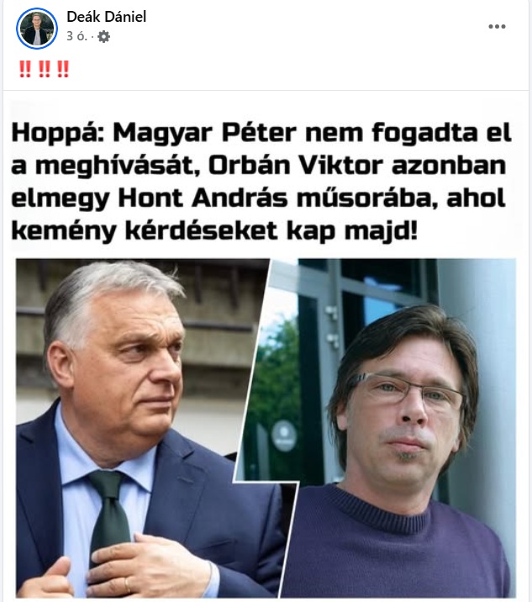Screen dimensions: 532x602
Task: Open Deák Dániel's profile picture
Action: coord(37,29)
